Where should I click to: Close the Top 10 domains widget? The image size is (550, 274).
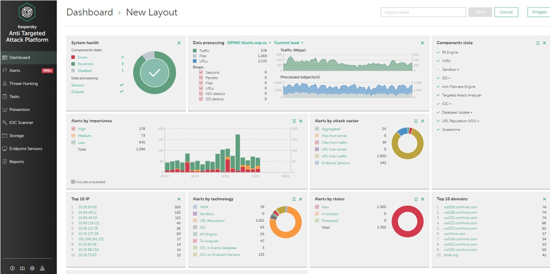click(544, 199)
